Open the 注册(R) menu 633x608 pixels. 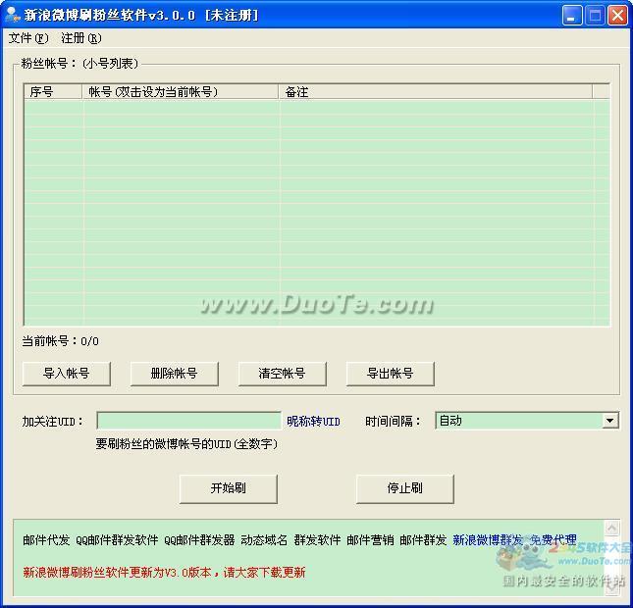pos(81,38)
